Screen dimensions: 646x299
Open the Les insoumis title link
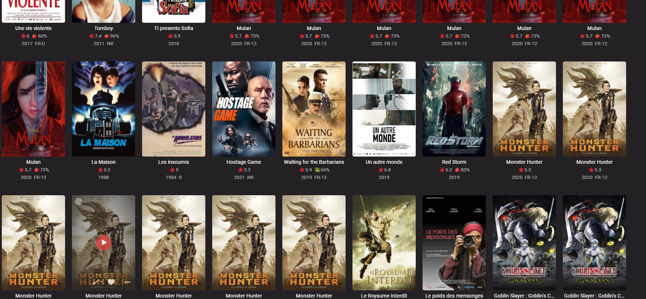(x=174, y=162)
